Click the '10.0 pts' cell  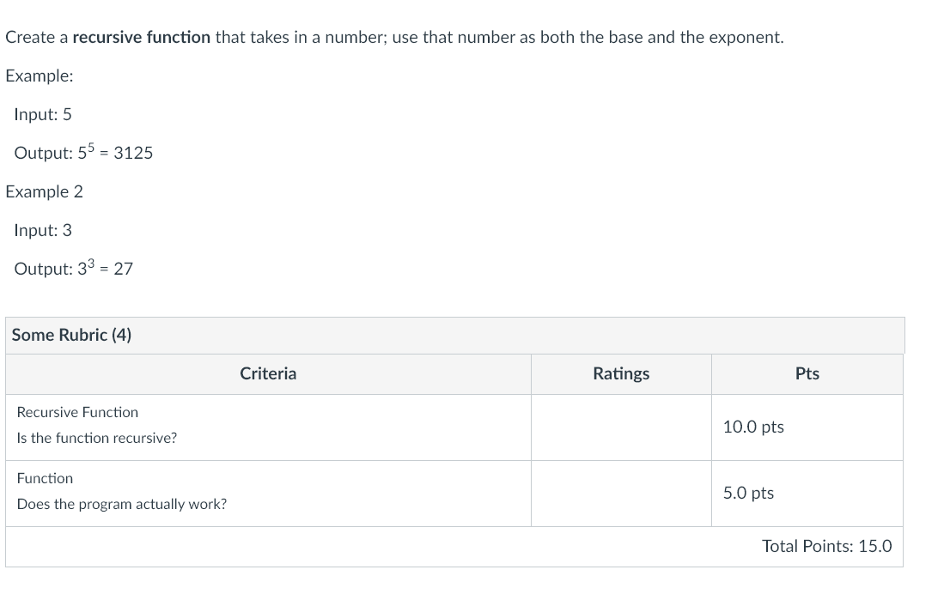coord(807,427)
